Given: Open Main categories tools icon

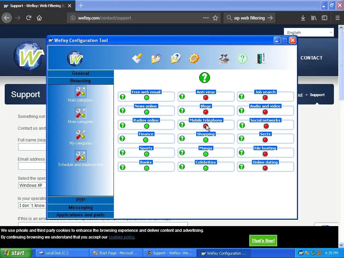Looking at the screenshot, I should click(x=81, y=91).
